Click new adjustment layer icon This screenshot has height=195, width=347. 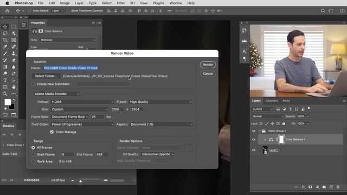click(317, 187)
